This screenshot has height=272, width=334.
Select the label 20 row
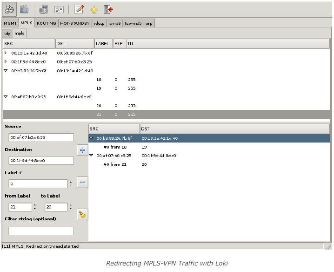pos(166,106)
